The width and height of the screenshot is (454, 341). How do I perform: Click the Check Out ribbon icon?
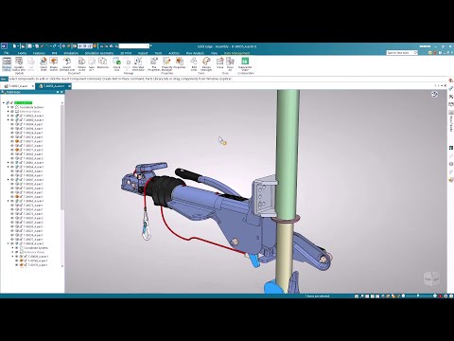116,64
